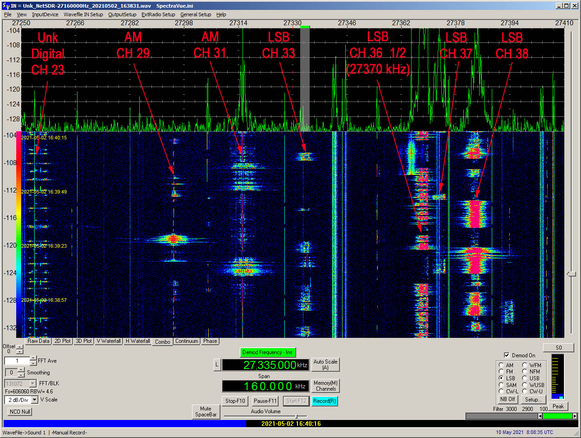Click the S0 signal meter button
581x438 pixels.
559,348
